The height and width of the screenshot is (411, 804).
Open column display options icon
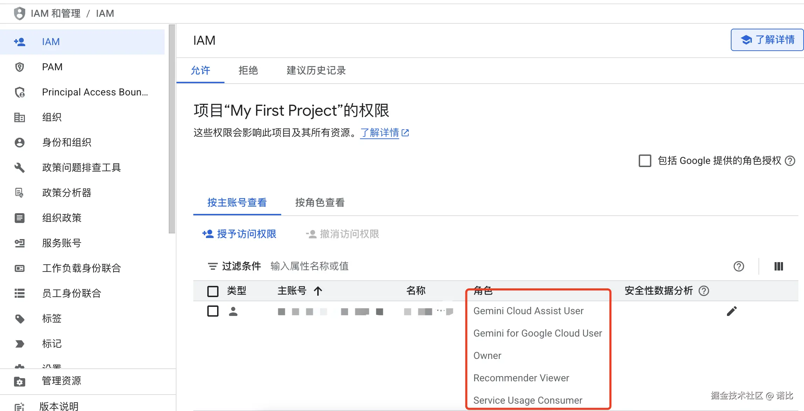[778, 266]
